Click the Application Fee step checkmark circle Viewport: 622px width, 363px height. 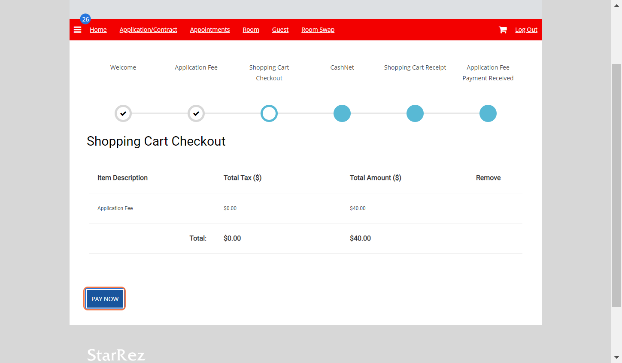pos(196,113)
